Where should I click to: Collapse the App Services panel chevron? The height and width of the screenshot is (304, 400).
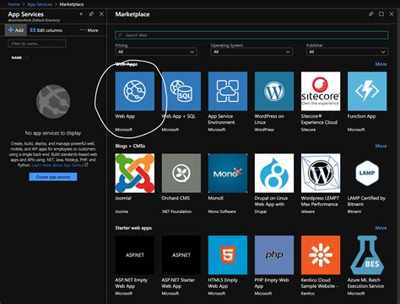point(81,14)
